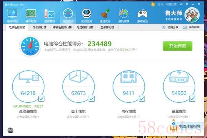This screenshot has height=138, width=207.
Task: Switch to 处理器排行榜 tab
Action: tap(85, 27)
